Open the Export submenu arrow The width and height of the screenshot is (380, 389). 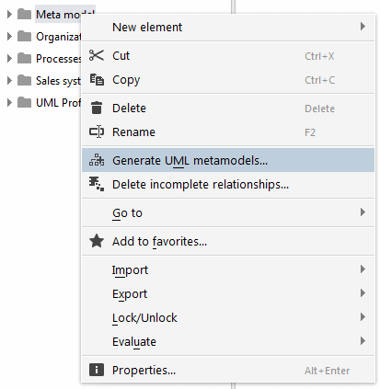point(363,293)
